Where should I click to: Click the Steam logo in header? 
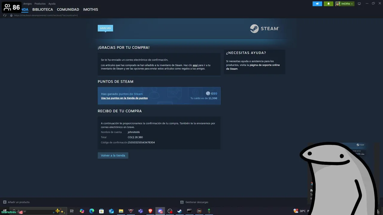pos(265,29)
